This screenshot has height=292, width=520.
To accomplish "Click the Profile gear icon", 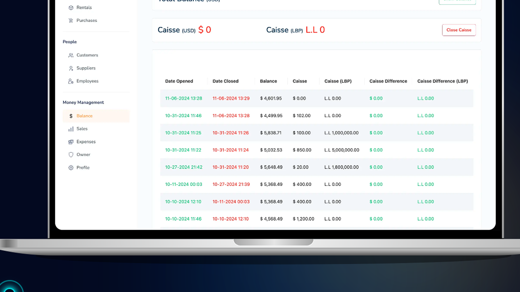I will tap(71, 168).
